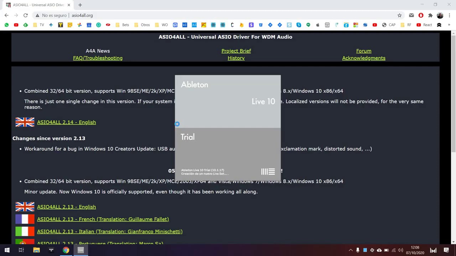Open the Otros bookmarks folder
The width and height of the screenshot is (456, 256).
click(x=142, y=25)
